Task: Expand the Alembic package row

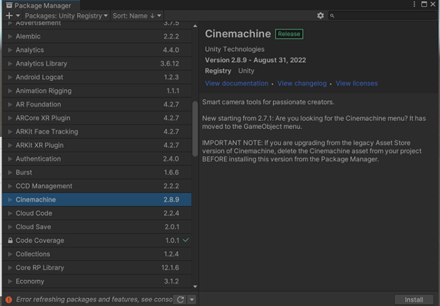Action: click(x=10, y=37)
